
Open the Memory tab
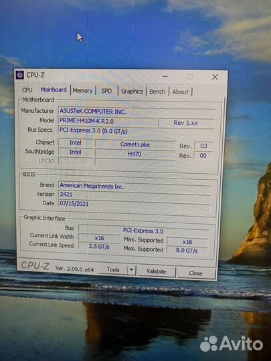[x=82, y=90]
